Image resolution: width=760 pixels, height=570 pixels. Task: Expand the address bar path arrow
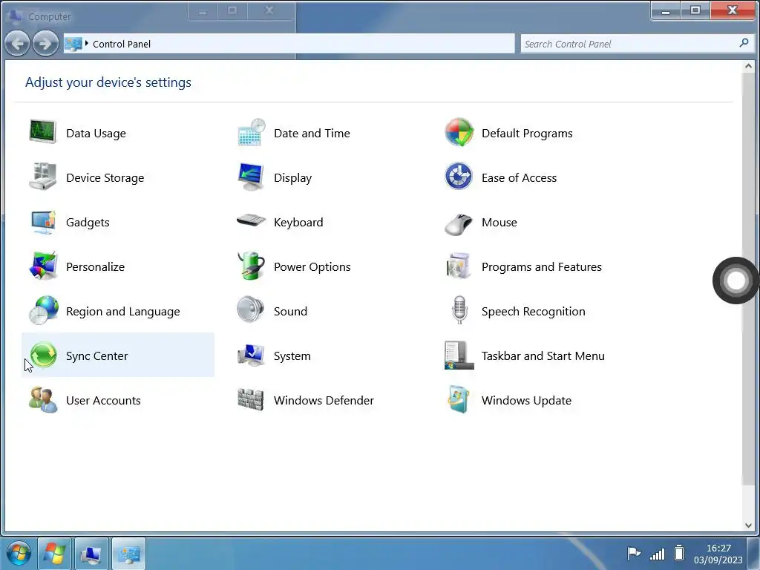[x=87, y=43]
